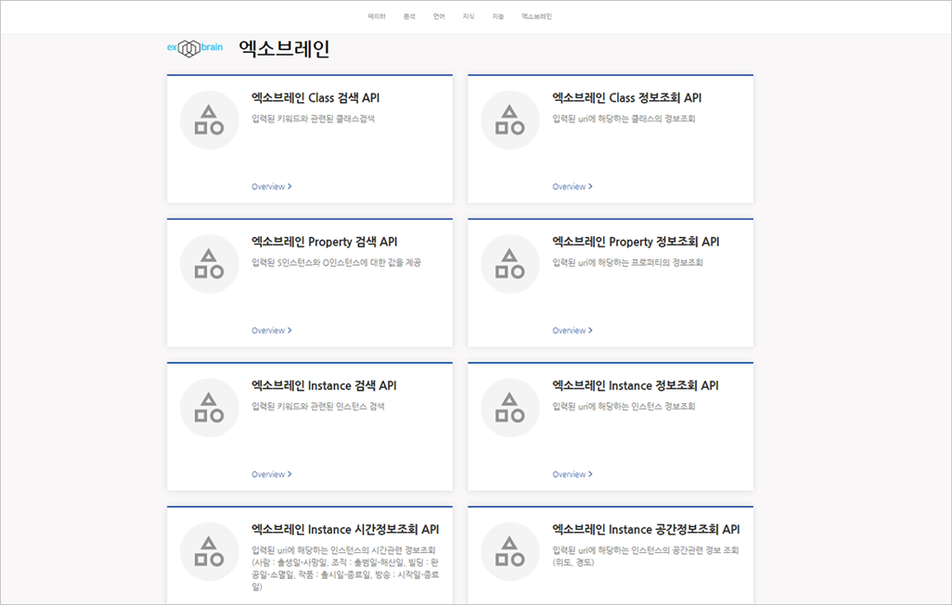This screenshot has width=952, height=605.
Task: Click the title 엑소브레인 Instance 공간정보조회 API
Action: (646, 530)
